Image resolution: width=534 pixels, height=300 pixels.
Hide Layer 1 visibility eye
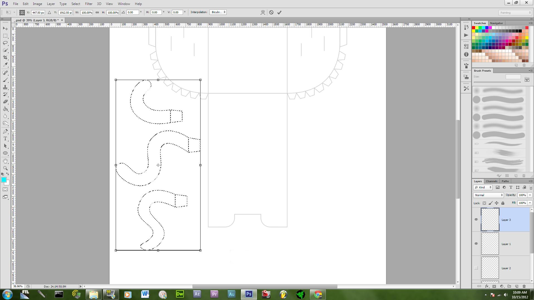coord(476,244)
